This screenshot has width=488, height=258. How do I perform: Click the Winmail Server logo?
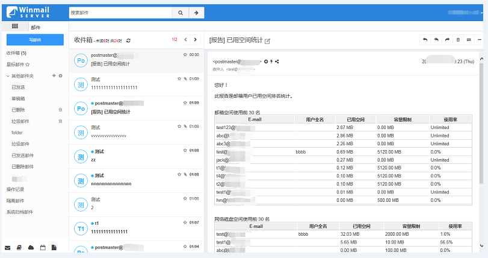[x=28, y=13]
